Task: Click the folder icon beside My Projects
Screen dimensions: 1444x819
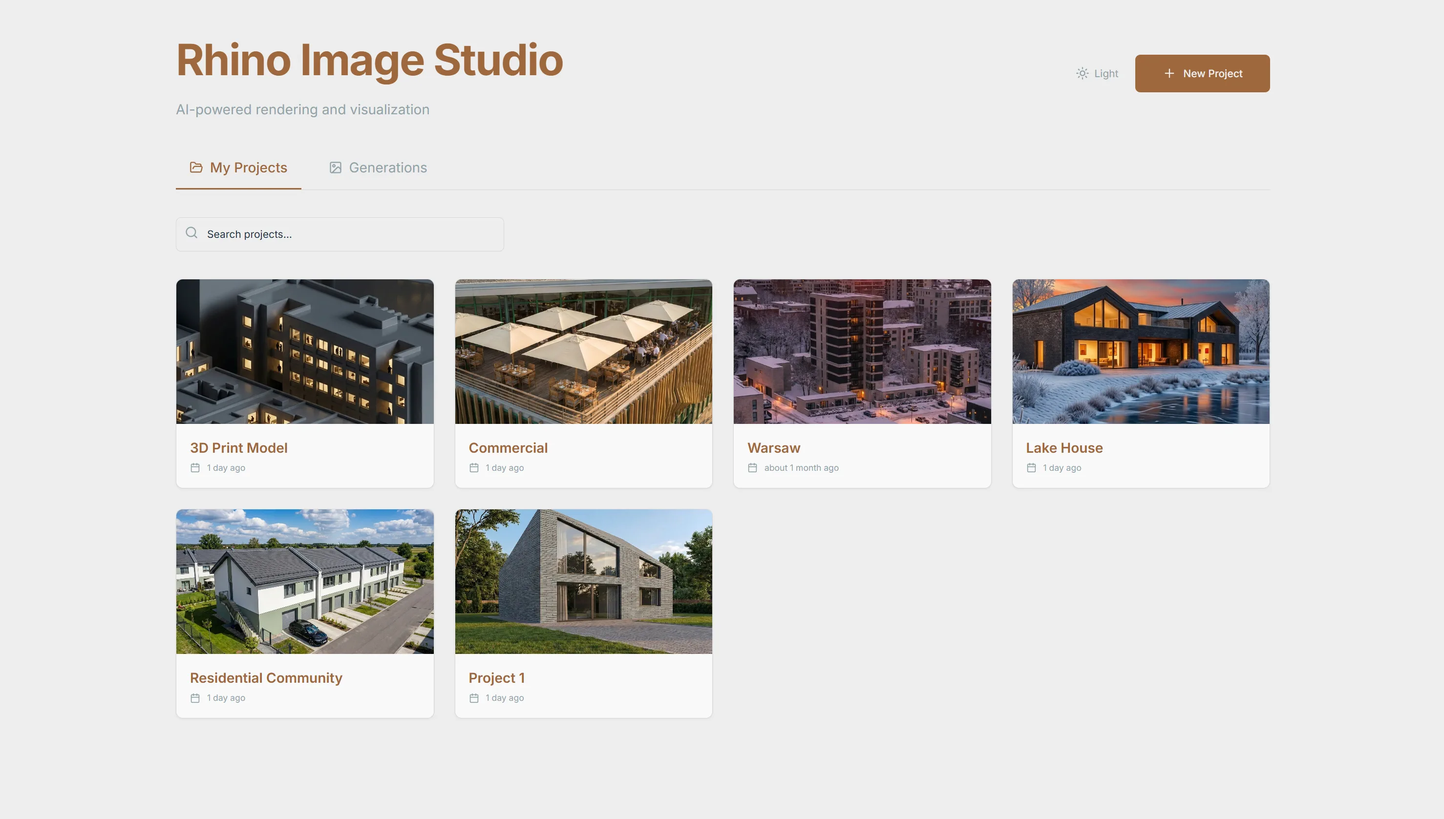Action: 195,167
